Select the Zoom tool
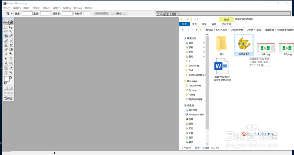 coord(11,72)
